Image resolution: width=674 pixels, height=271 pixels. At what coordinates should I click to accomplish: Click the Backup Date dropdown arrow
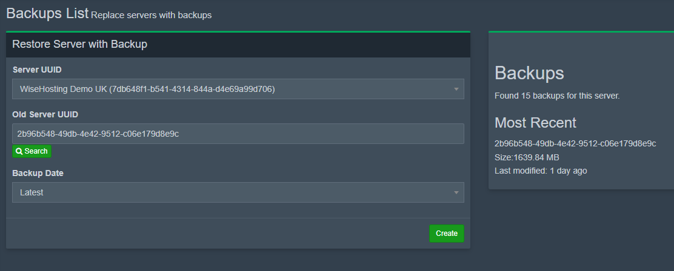point(456,193)
